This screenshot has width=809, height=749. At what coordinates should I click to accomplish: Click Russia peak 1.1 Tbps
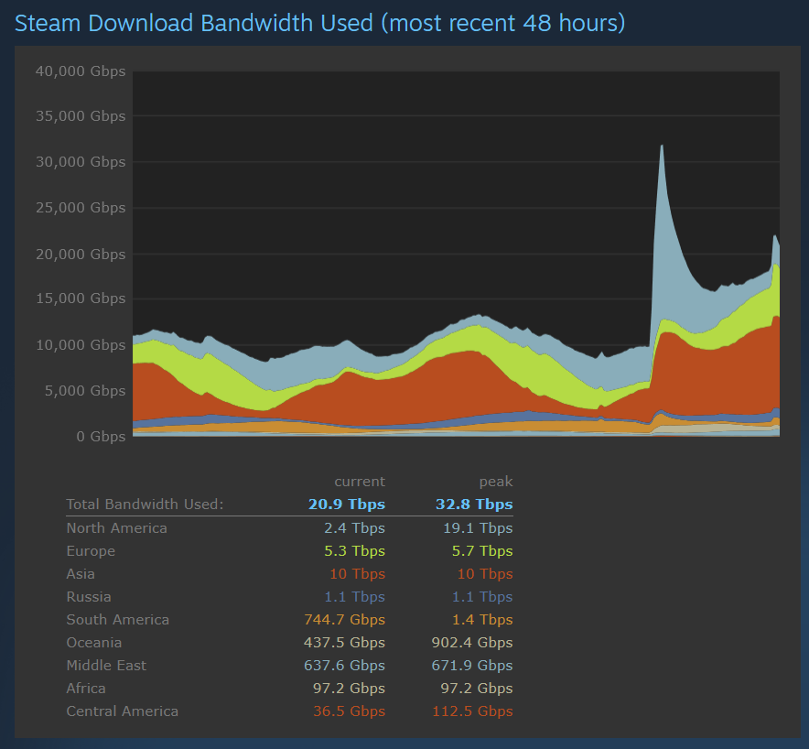click(x=482, y=597)
